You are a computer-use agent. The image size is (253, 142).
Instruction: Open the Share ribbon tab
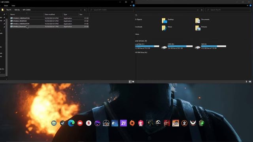click(x=6, y=6)
